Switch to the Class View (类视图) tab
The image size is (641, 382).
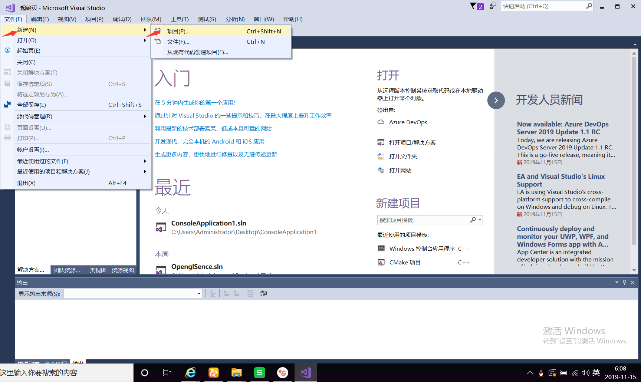tap(98, 270)
